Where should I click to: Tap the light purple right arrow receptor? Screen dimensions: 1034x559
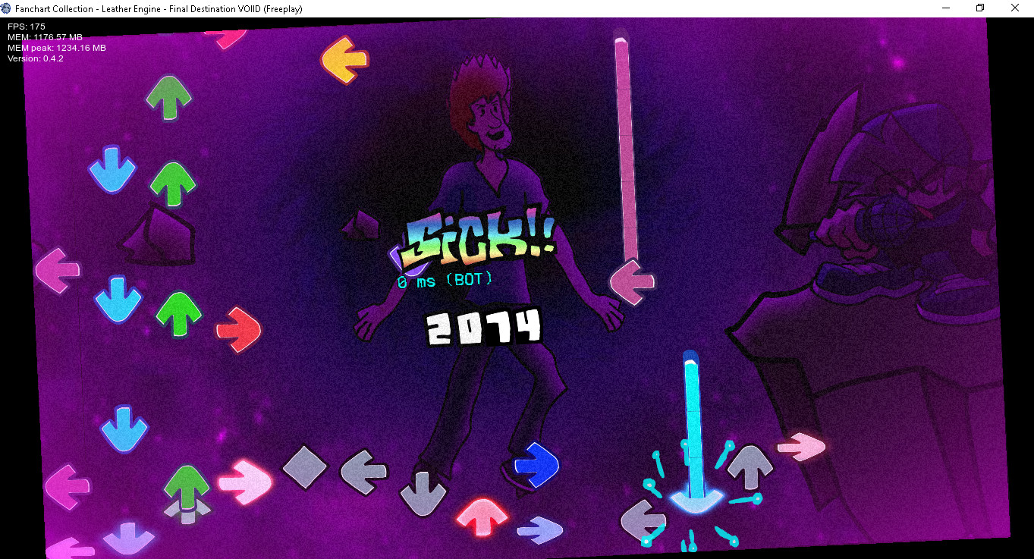pyautogui.click(x=539, y=529)
